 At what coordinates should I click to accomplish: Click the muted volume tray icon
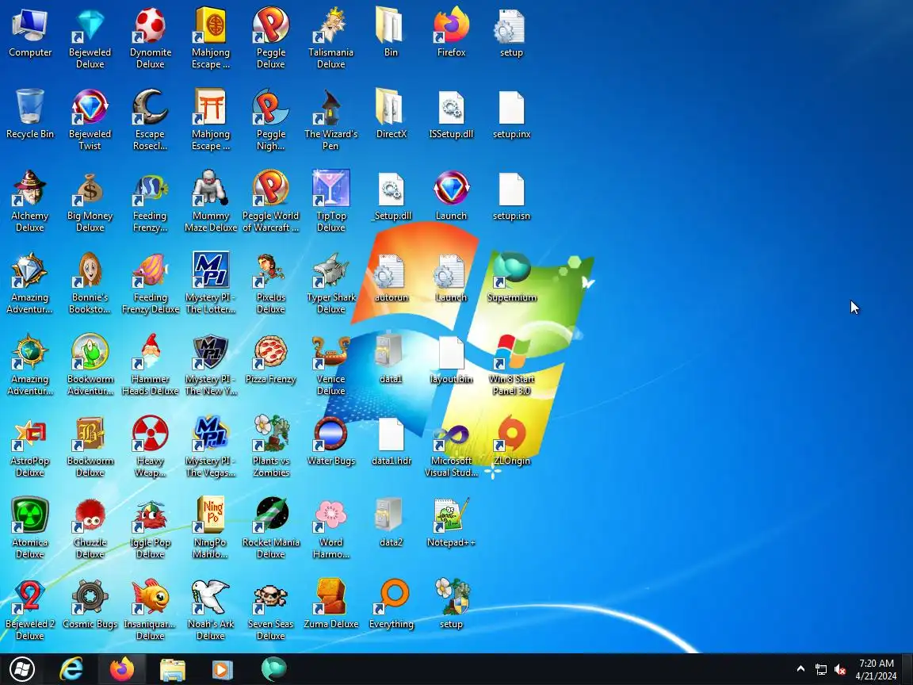pos(839,670)
